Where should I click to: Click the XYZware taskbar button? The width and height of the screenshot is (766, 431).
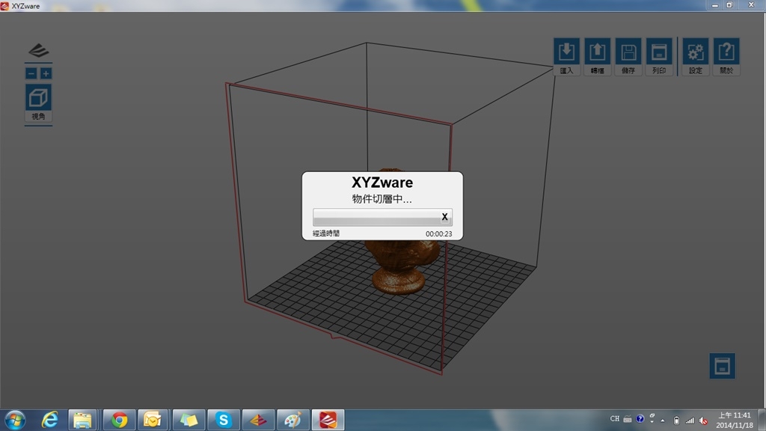(x=328, y=421)
